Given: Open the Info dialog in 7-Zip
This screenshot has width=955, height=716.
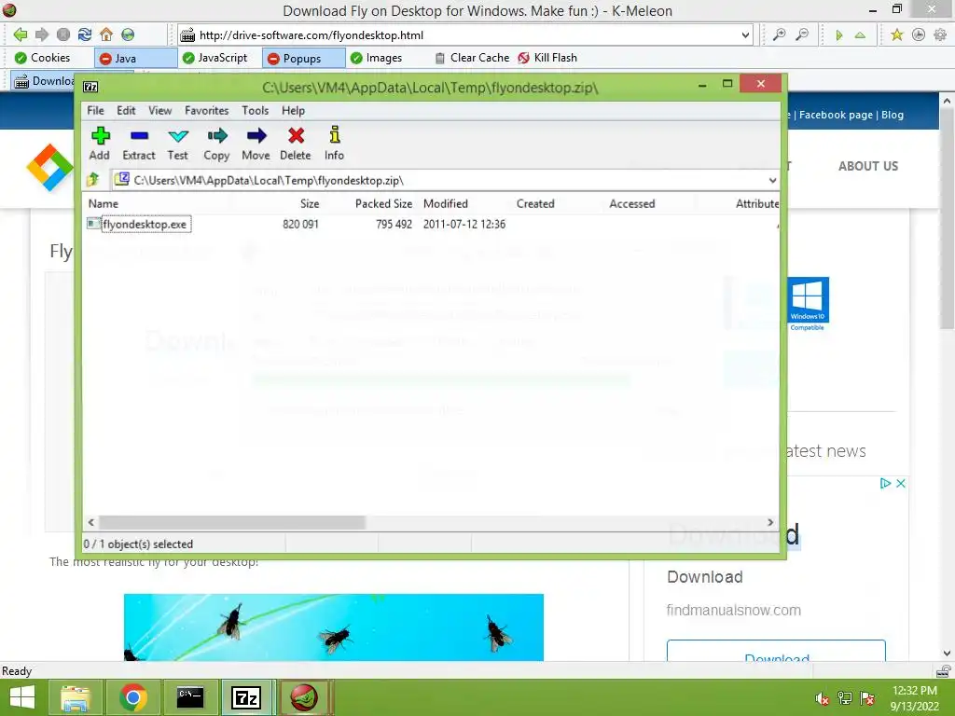Looking at the screenshot, I should point(335,144).
